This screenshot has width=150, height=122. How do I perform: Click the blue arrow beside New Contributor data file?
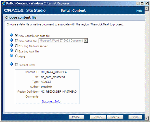(x=12, y=35)
